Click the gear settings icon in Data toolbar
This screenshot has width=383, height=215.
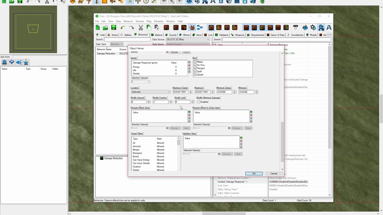313,27
